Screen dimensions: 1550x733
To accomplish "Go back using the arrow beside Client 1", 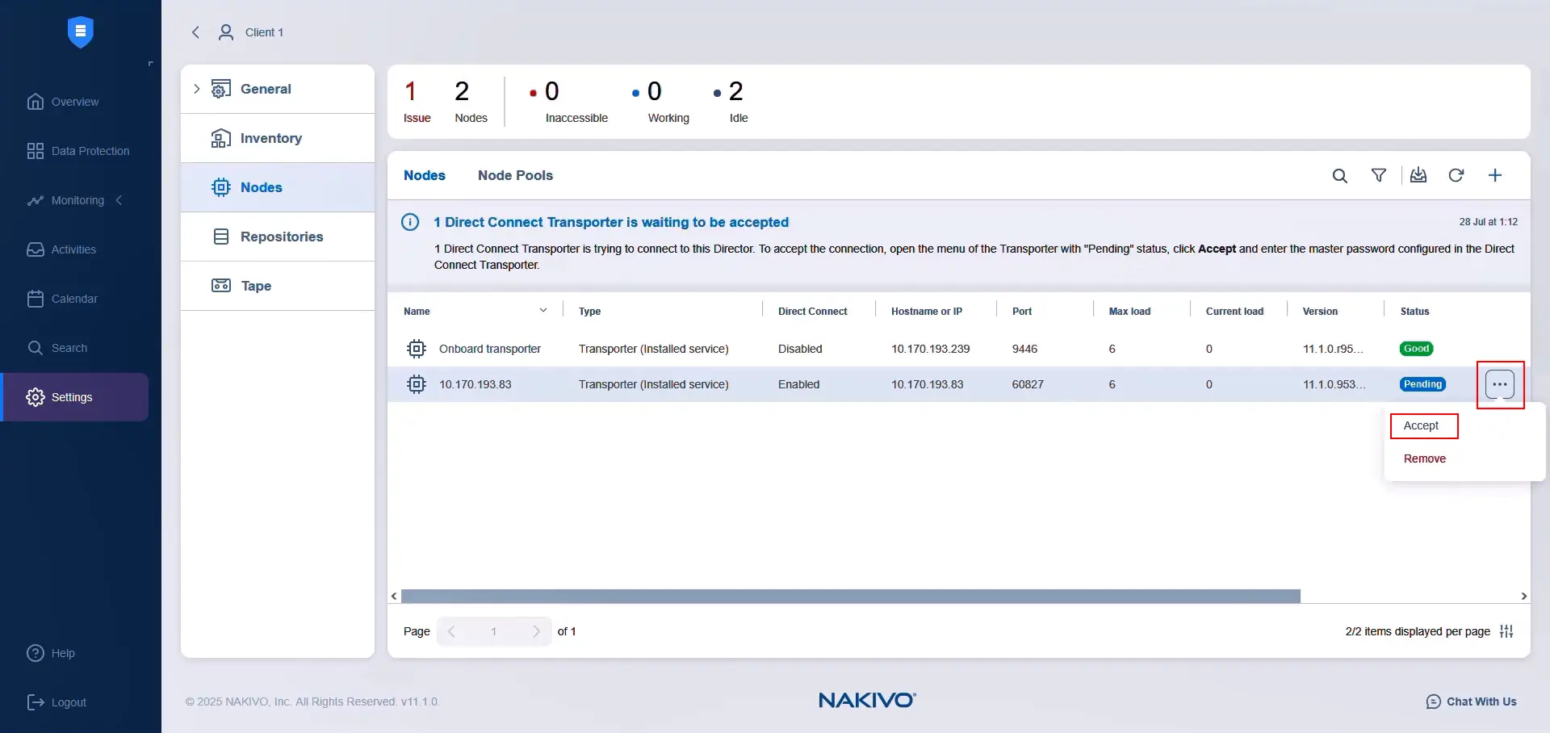I will tap(195, 32).
